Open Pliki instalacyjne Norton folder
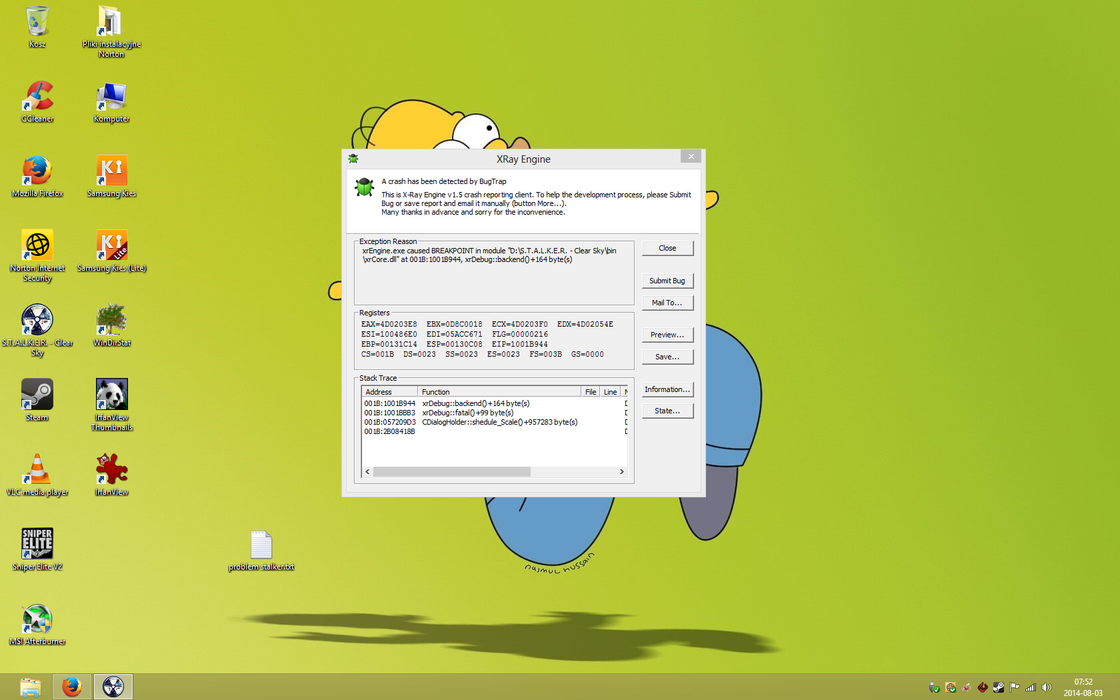 [x=111, y=31]
